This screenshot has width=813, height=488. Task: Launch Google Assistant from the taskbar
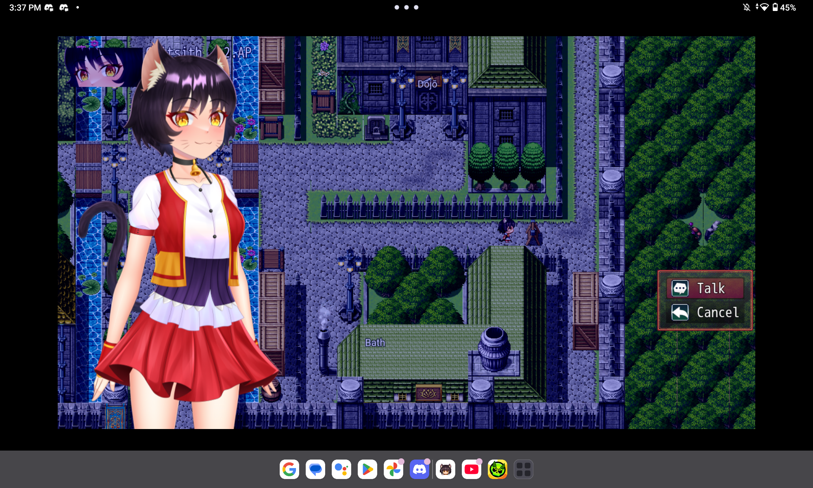(x=341, y=469)
